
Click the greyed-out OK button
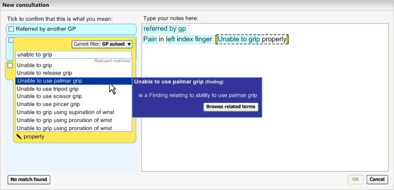pos(355,180)
